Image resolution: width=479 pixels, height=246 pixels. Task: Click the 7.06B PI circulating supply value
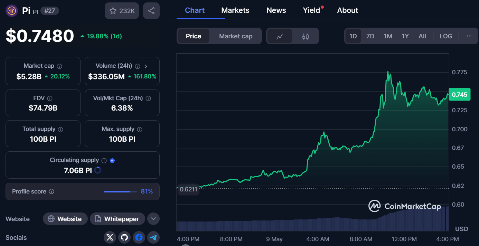pos(78,170)
